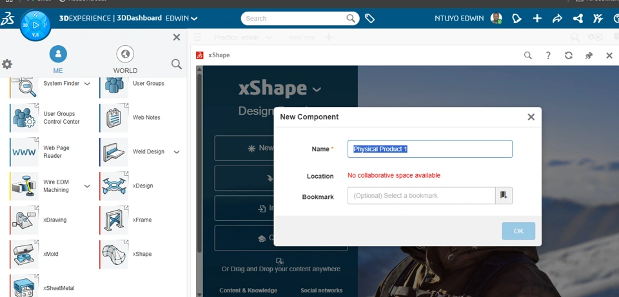This screenshot has width=619, height=297.
Task: Open User Groups Control Center app icon
Action: point(24,118)
